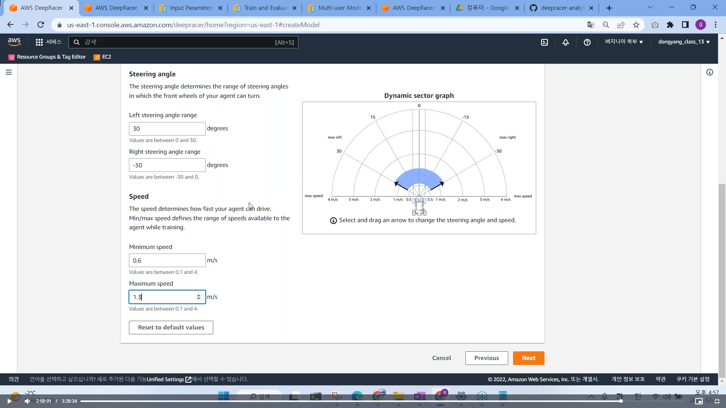Open the AWS help question icon
726x408 pixels.
point(587,42)
